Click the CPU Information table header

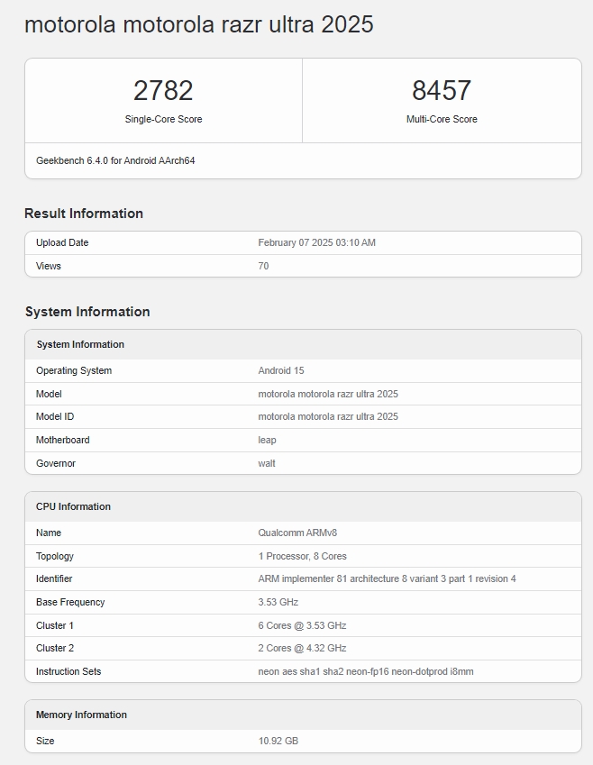click(x=73, y=506)
